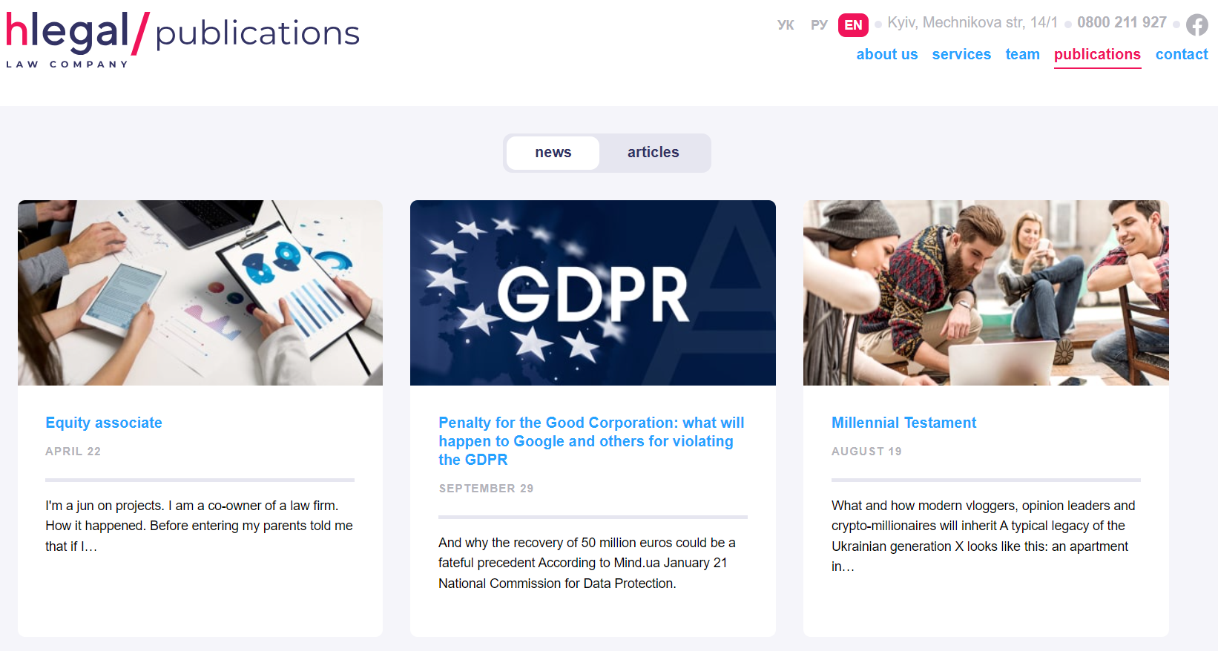Viewport: 1218px width, 651px height.
Task: Switch language to Ukrainian (УК)
Action: point(786,24)
